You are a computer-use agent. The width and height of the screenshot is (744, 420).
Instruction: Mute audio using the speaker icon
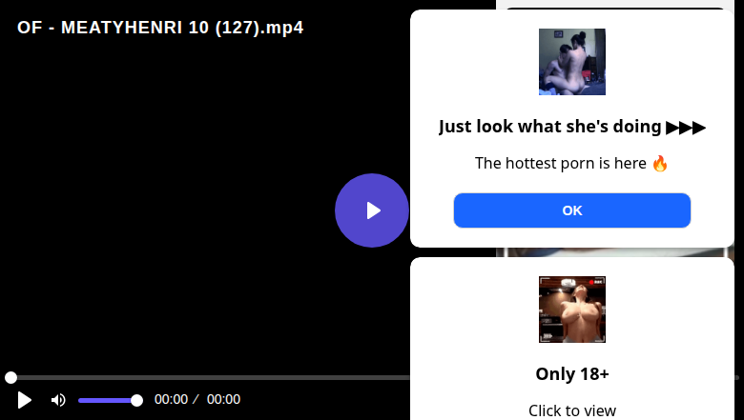[x=58, y=400]
